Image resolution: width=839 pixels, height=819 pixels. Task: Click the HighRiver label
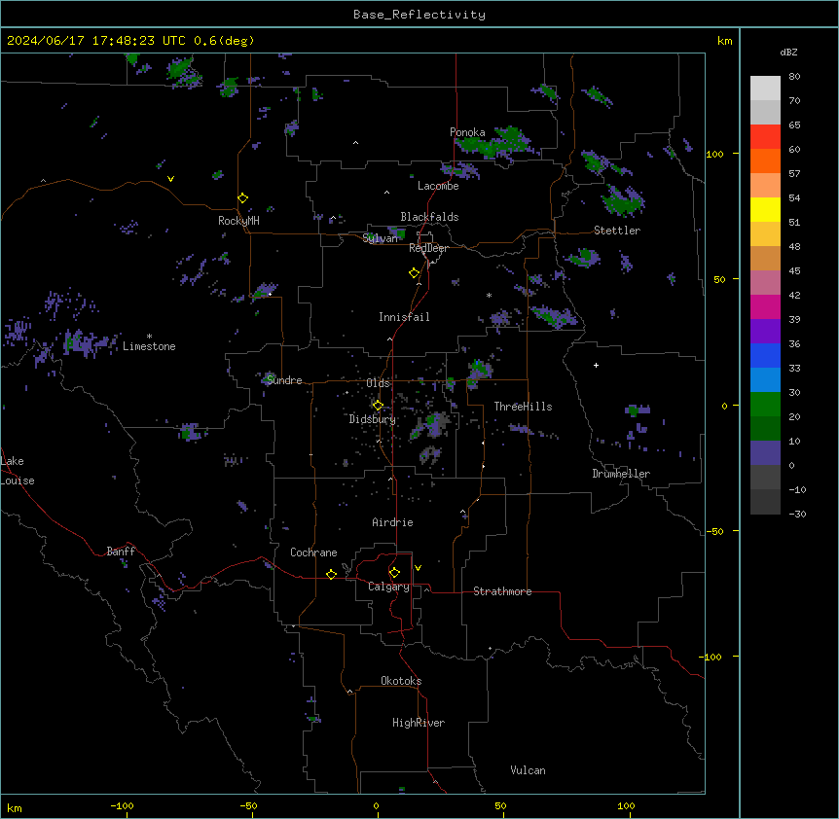(419, 723)
